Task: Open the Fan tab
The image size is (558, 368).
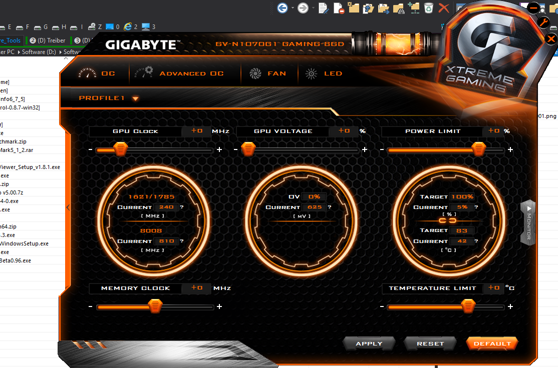Action: 267,73
